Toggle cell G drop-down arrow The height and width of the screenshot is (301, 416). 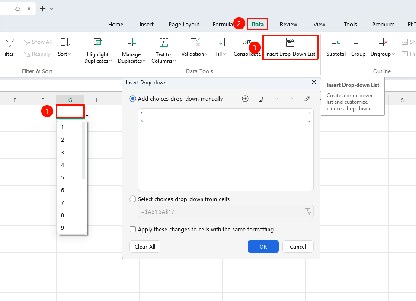[87, 115]
